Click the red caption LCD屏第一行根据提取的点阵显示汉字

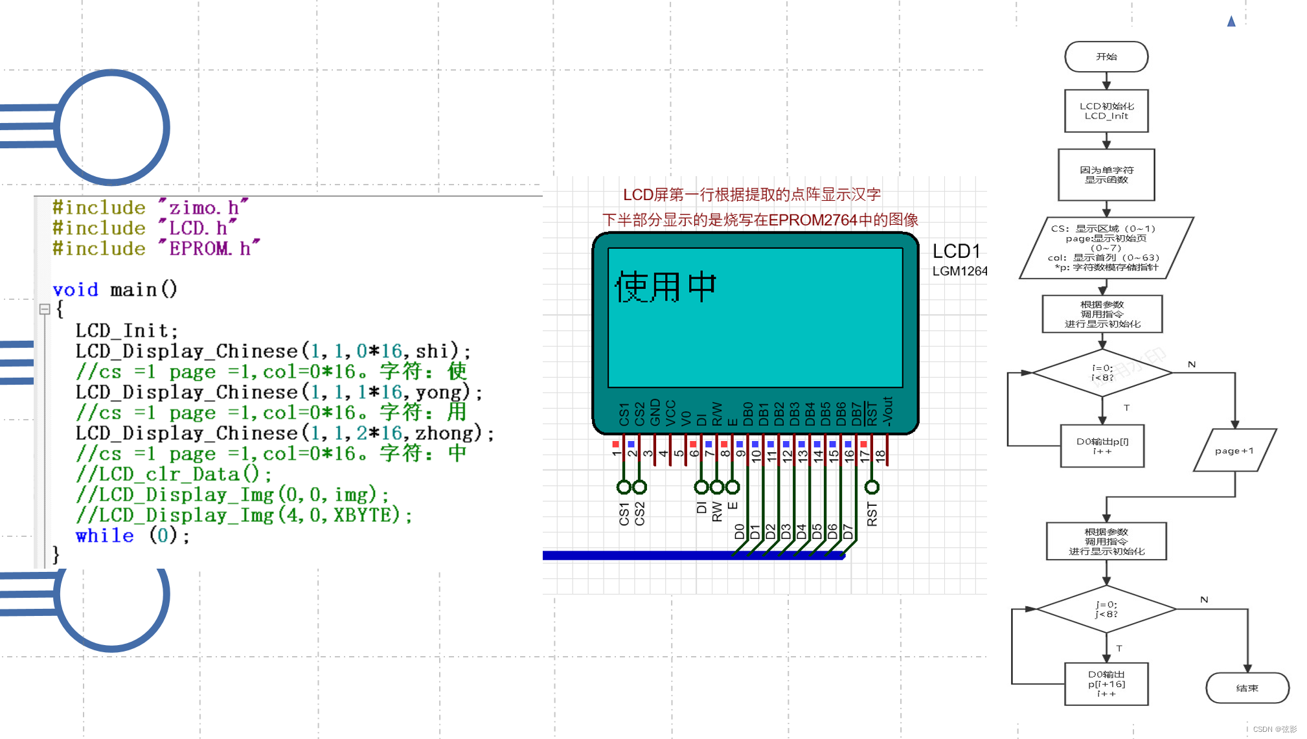pyautogui.click(x=752, y=195)
